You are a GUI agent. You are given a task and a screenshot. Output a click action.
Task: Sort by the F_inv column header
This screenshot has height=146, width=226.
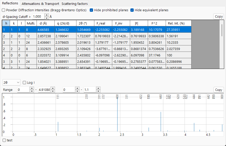tap(121, 23)
